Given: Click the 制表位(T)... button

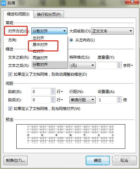Looking at the screenshot, I should coord(15,160).
